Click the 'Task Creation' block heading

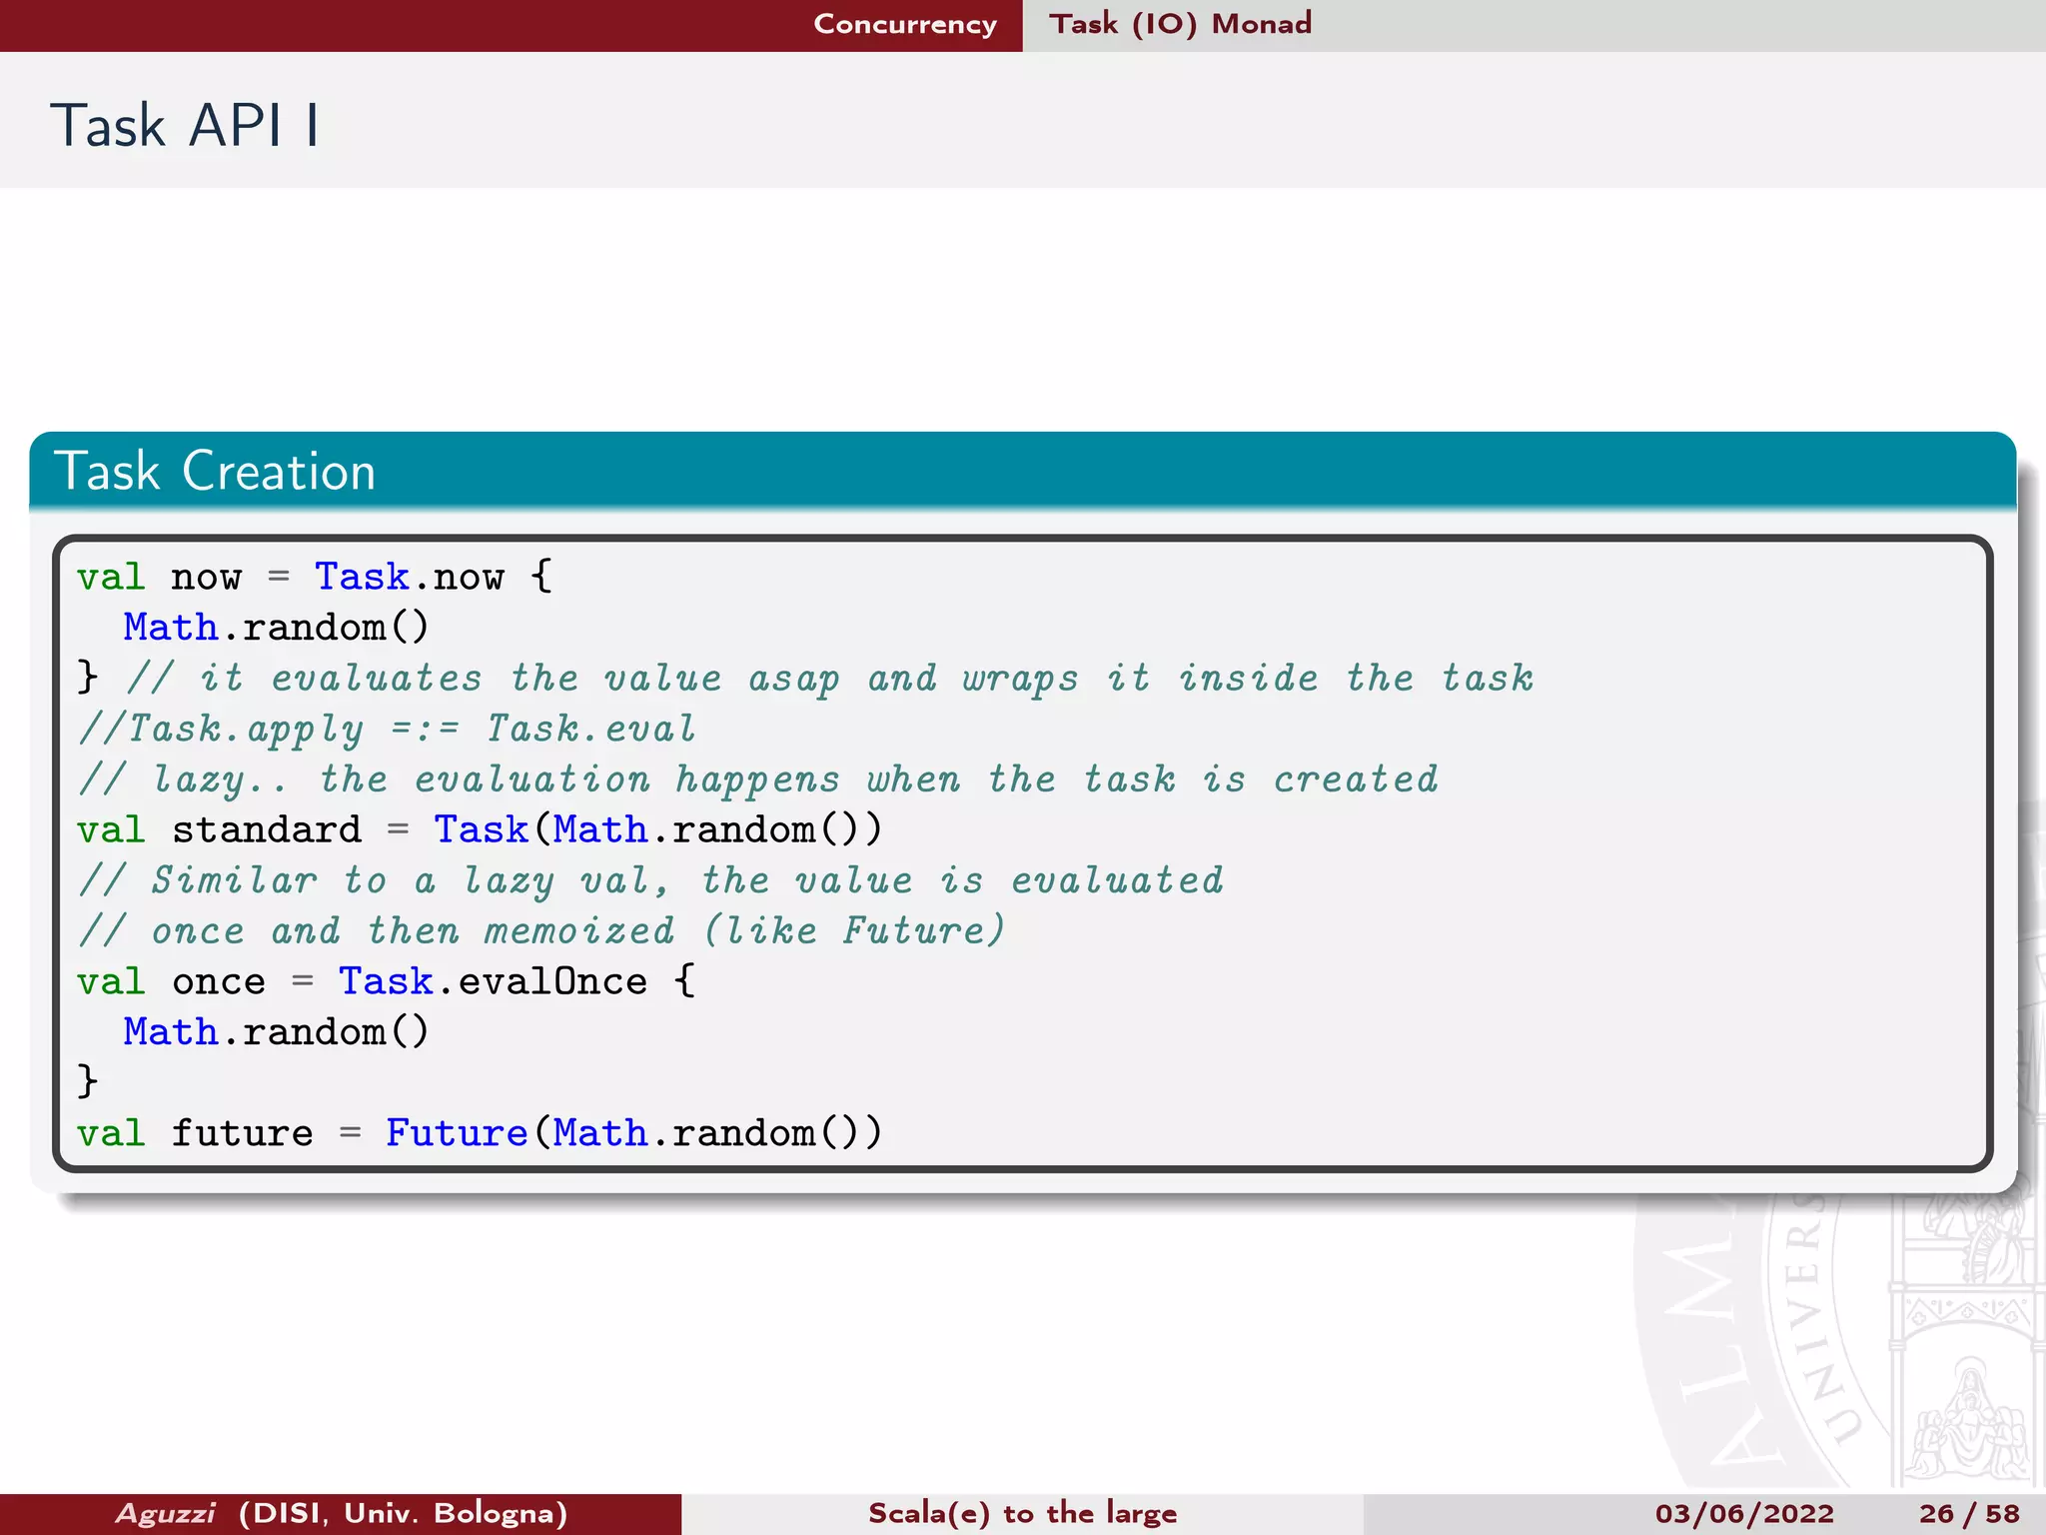click(x=216, y=471)
